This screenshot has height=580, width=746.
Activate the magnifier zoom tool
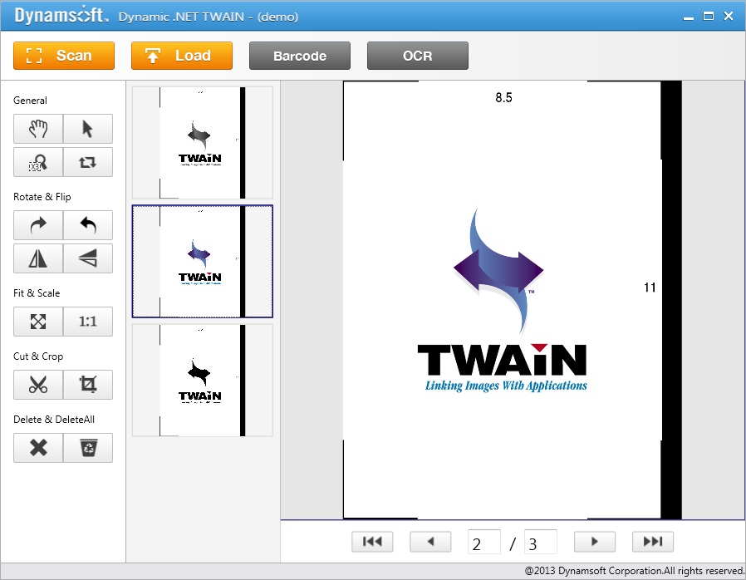click(x=37, y=162)
